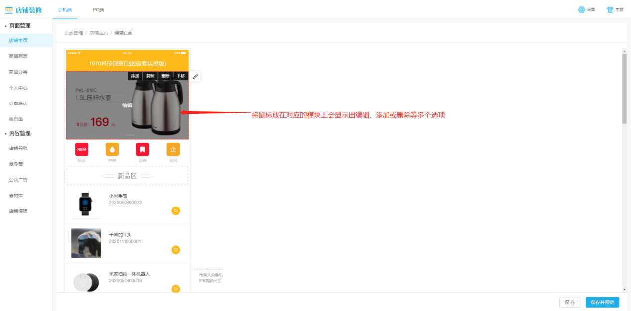The image size is (631, 311).
Task: Click the 添加 button on the banner module
Action: pos(134,76)
